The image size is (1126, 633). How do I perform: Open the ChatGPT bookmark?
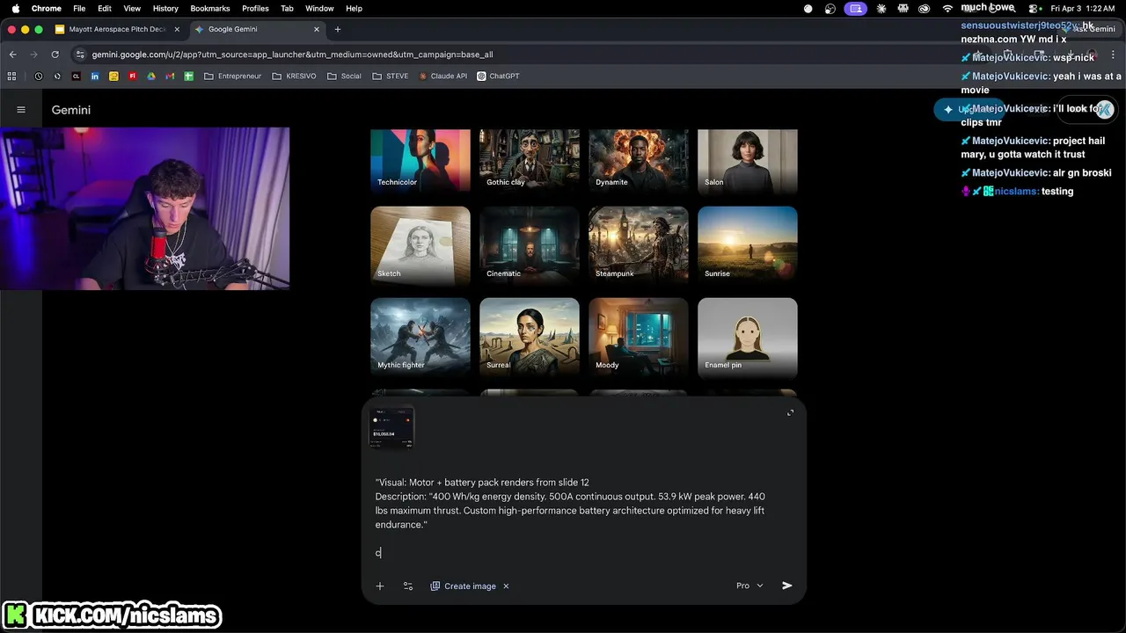498,76
